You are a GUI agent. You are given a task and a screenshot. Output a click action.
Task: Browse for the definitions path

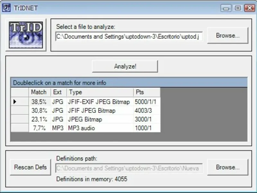pyautogui.click(x=228, y=167)
